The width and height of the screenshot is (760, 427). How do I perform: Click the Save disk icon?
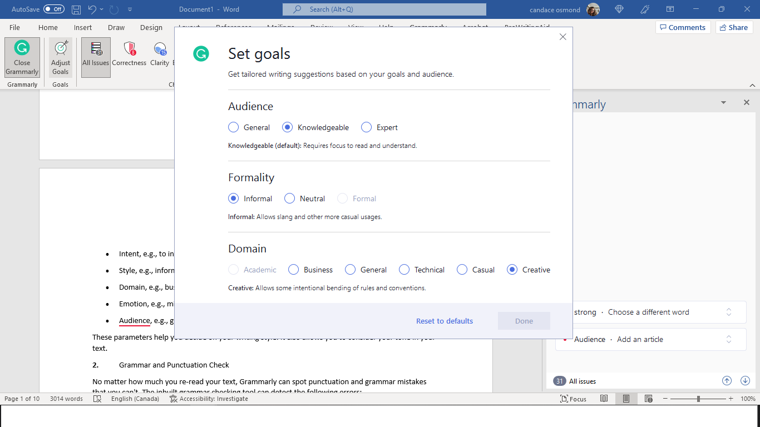pos(76,9)
